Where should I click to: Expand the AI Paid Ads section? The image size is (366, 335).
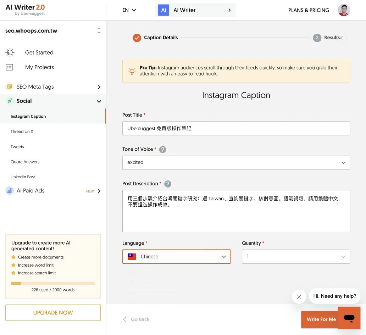tap(99, 191)
